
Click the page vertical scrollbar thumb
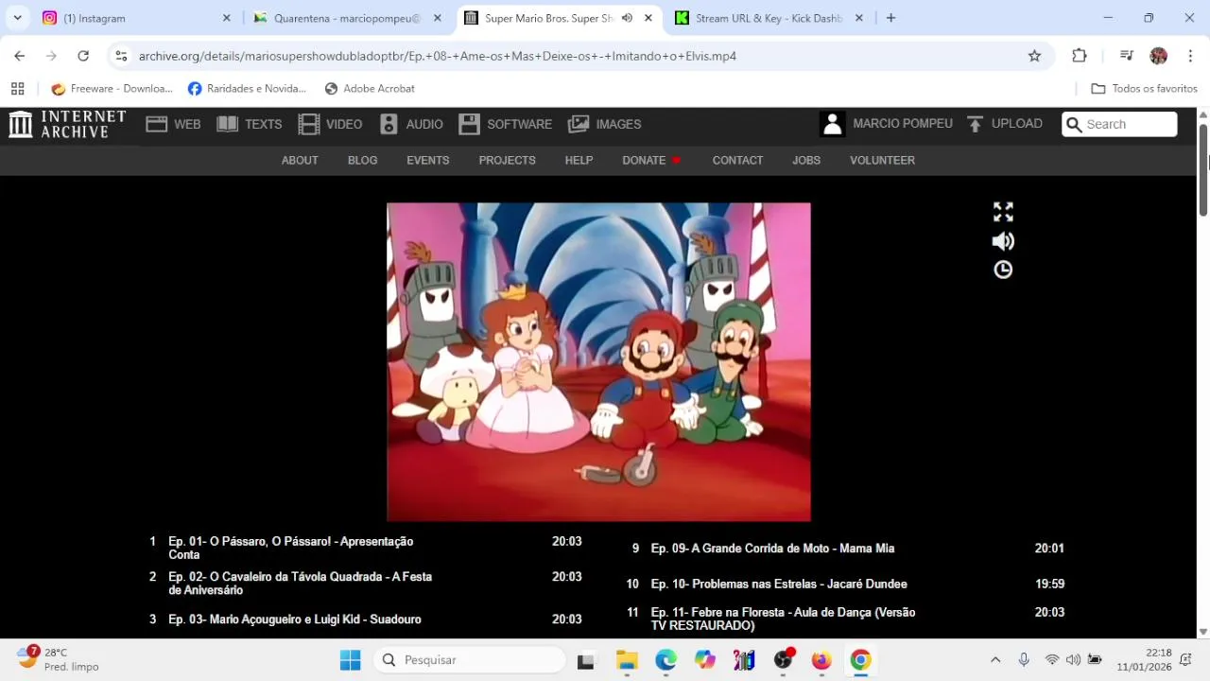(1203, 168)
